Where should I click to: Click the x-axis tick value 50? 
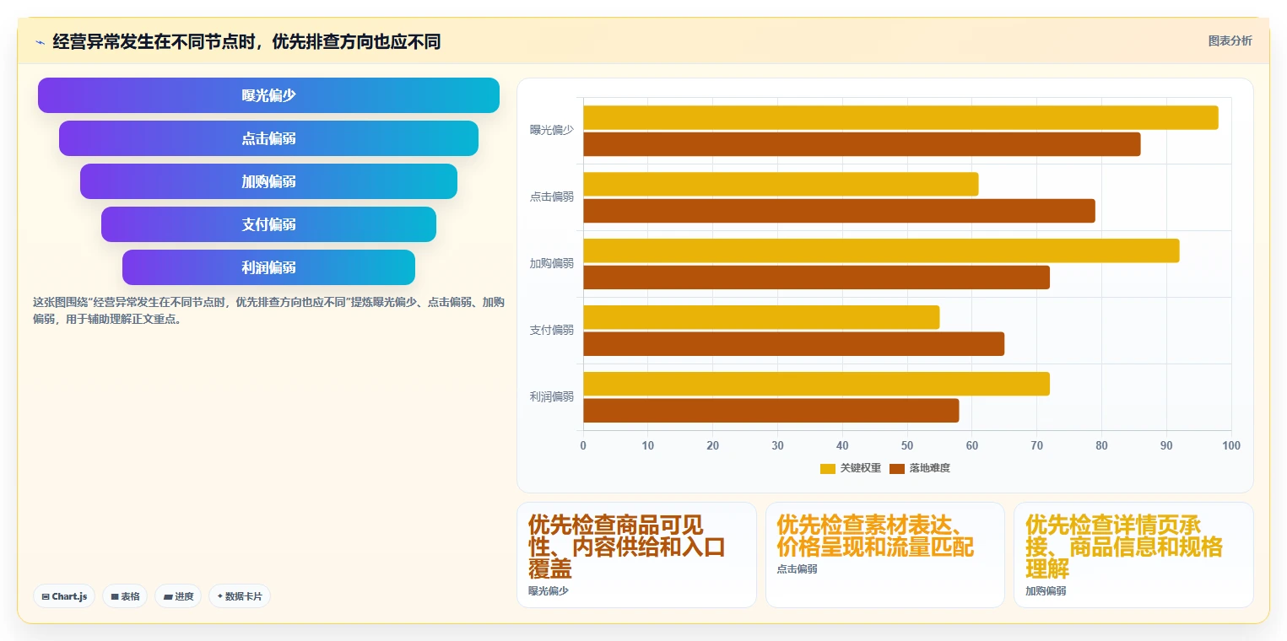pyautogui.click(x=907, y=445)
